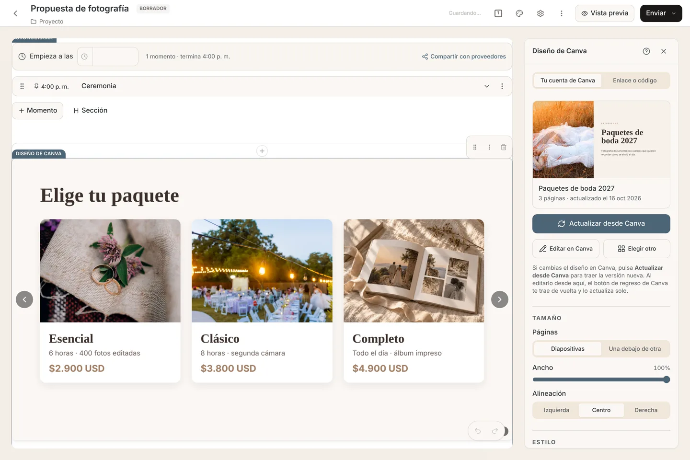The image size is (690, 460).
Task: Open the settings gear in the header
Action: click(x=540, y=13)
